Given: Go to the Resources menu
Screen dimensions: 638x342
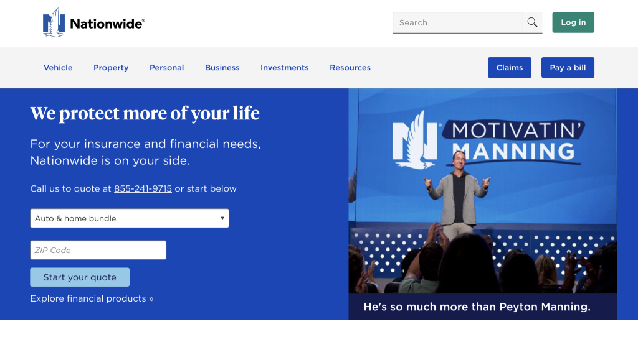Looking at the screenshot, I should (x=350, y=68).
